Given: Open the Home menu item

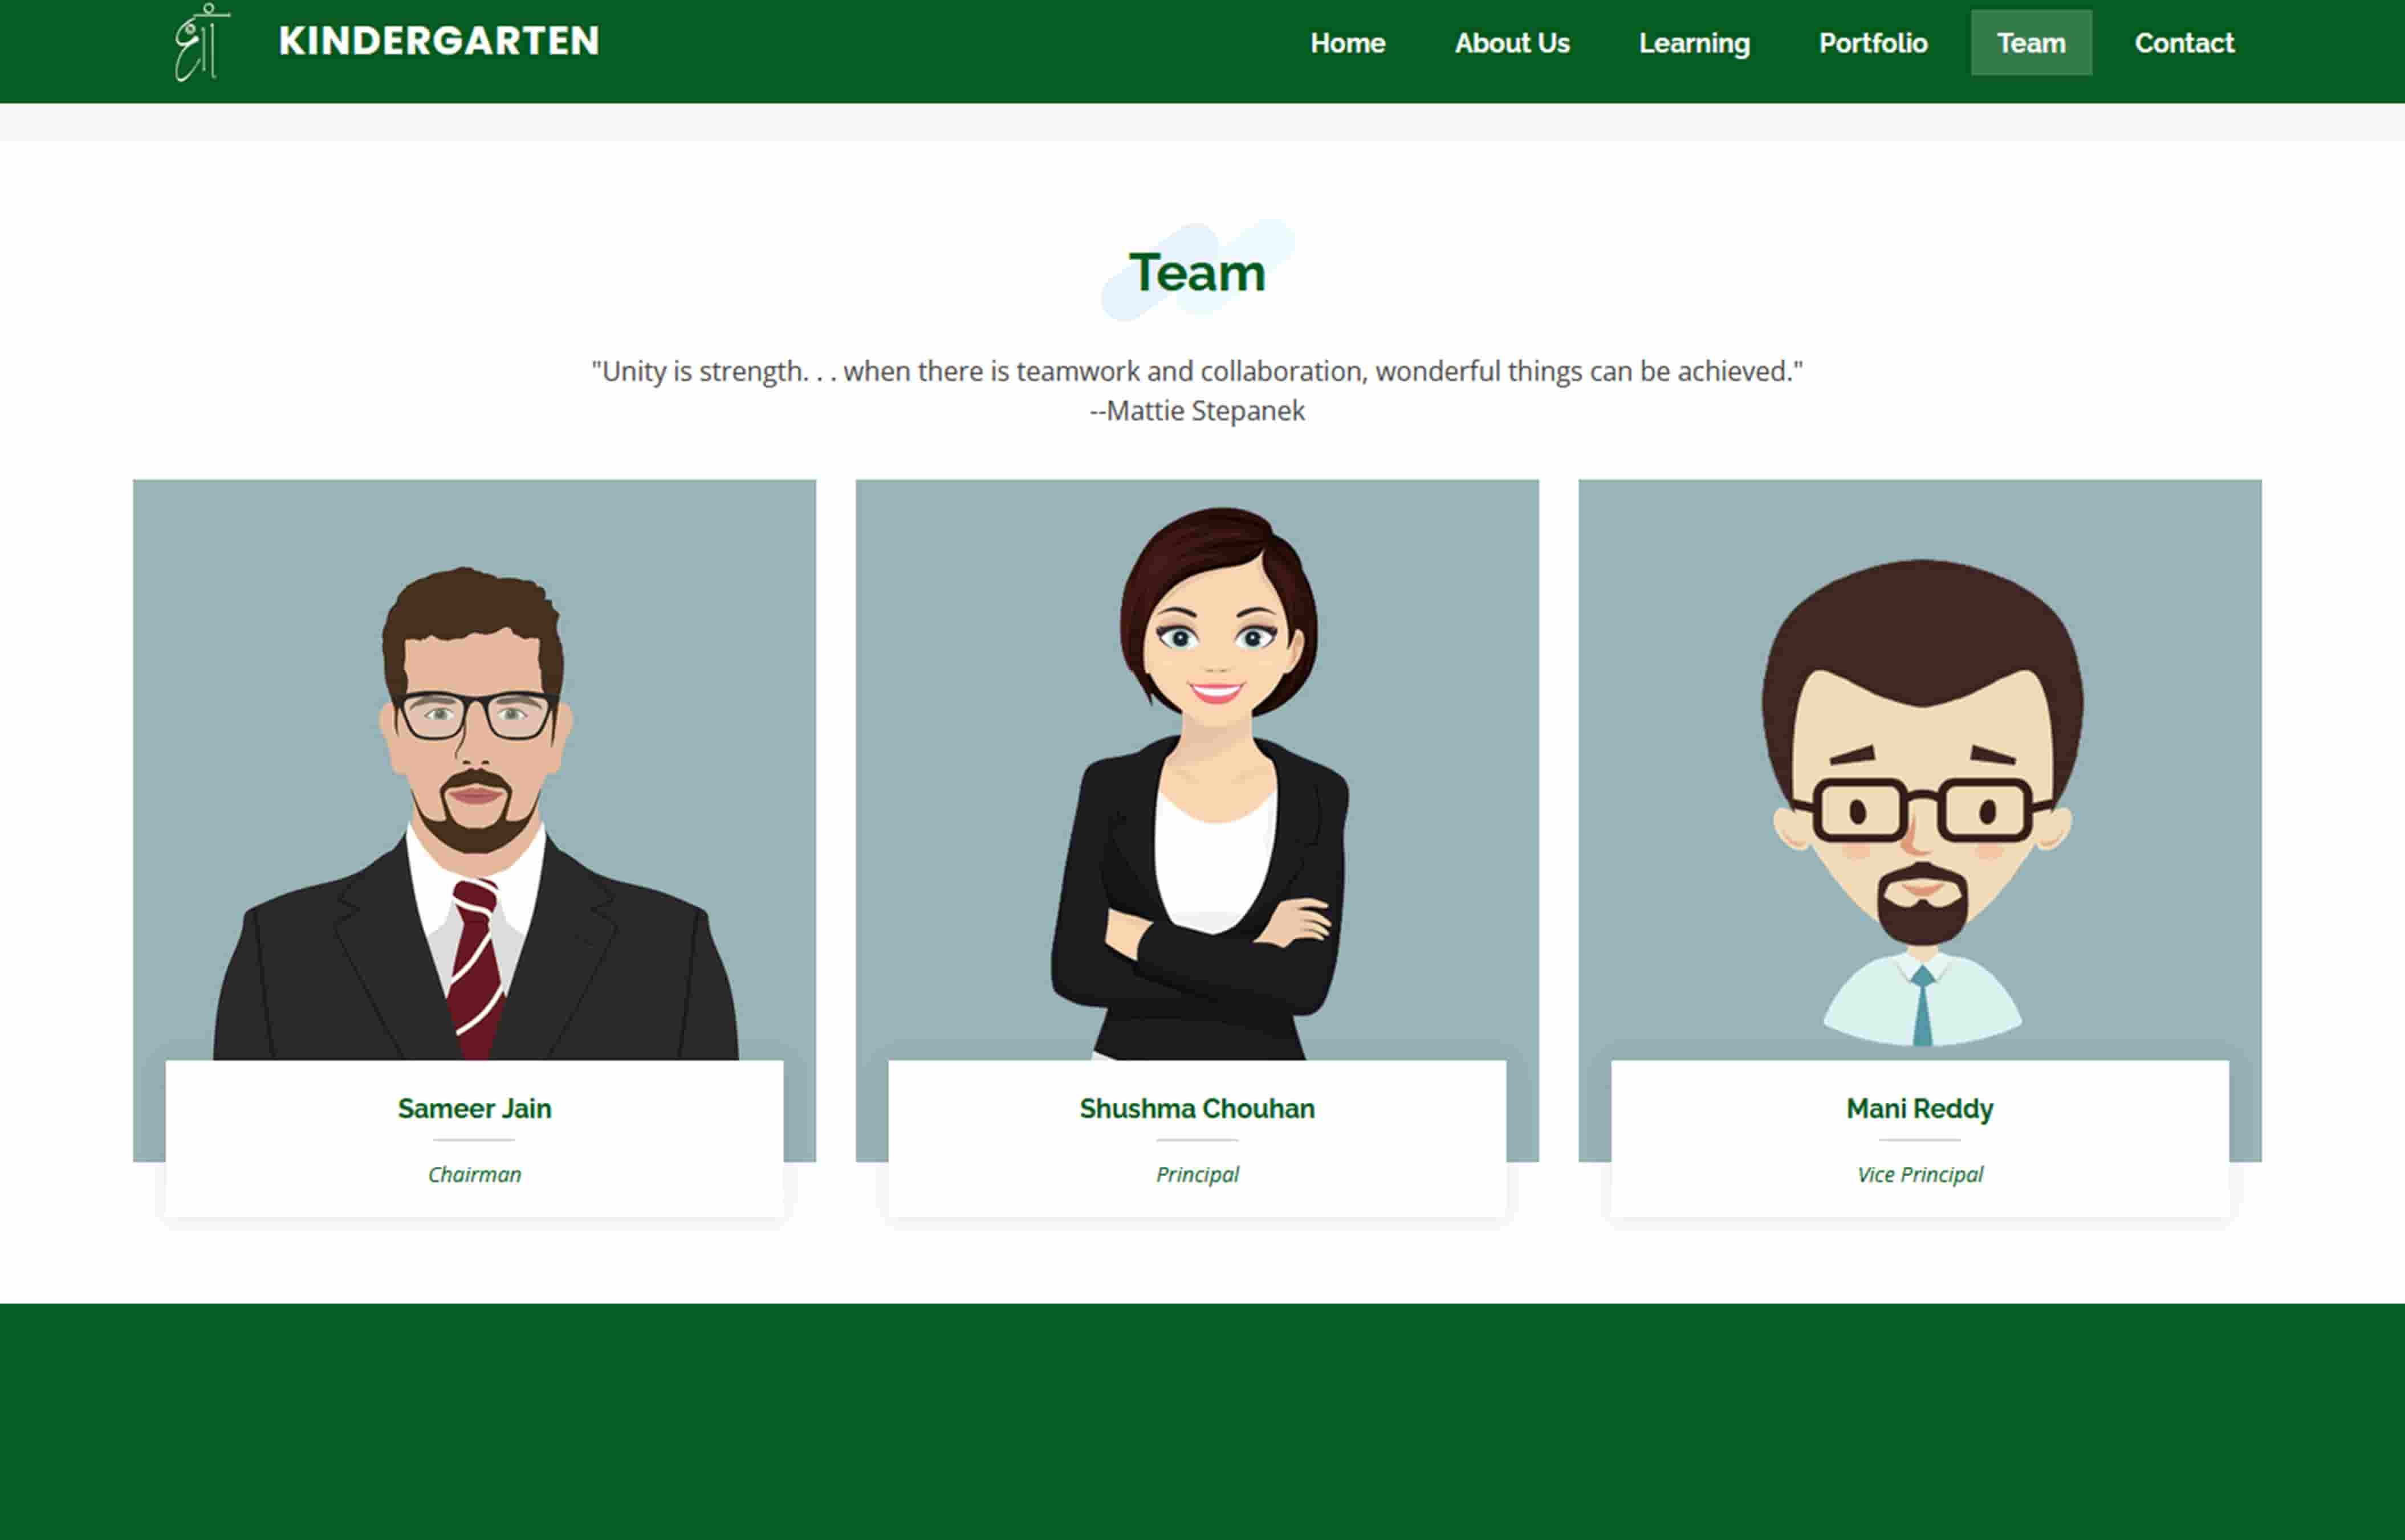Looking at the screenshot, I should point(1348,43).
